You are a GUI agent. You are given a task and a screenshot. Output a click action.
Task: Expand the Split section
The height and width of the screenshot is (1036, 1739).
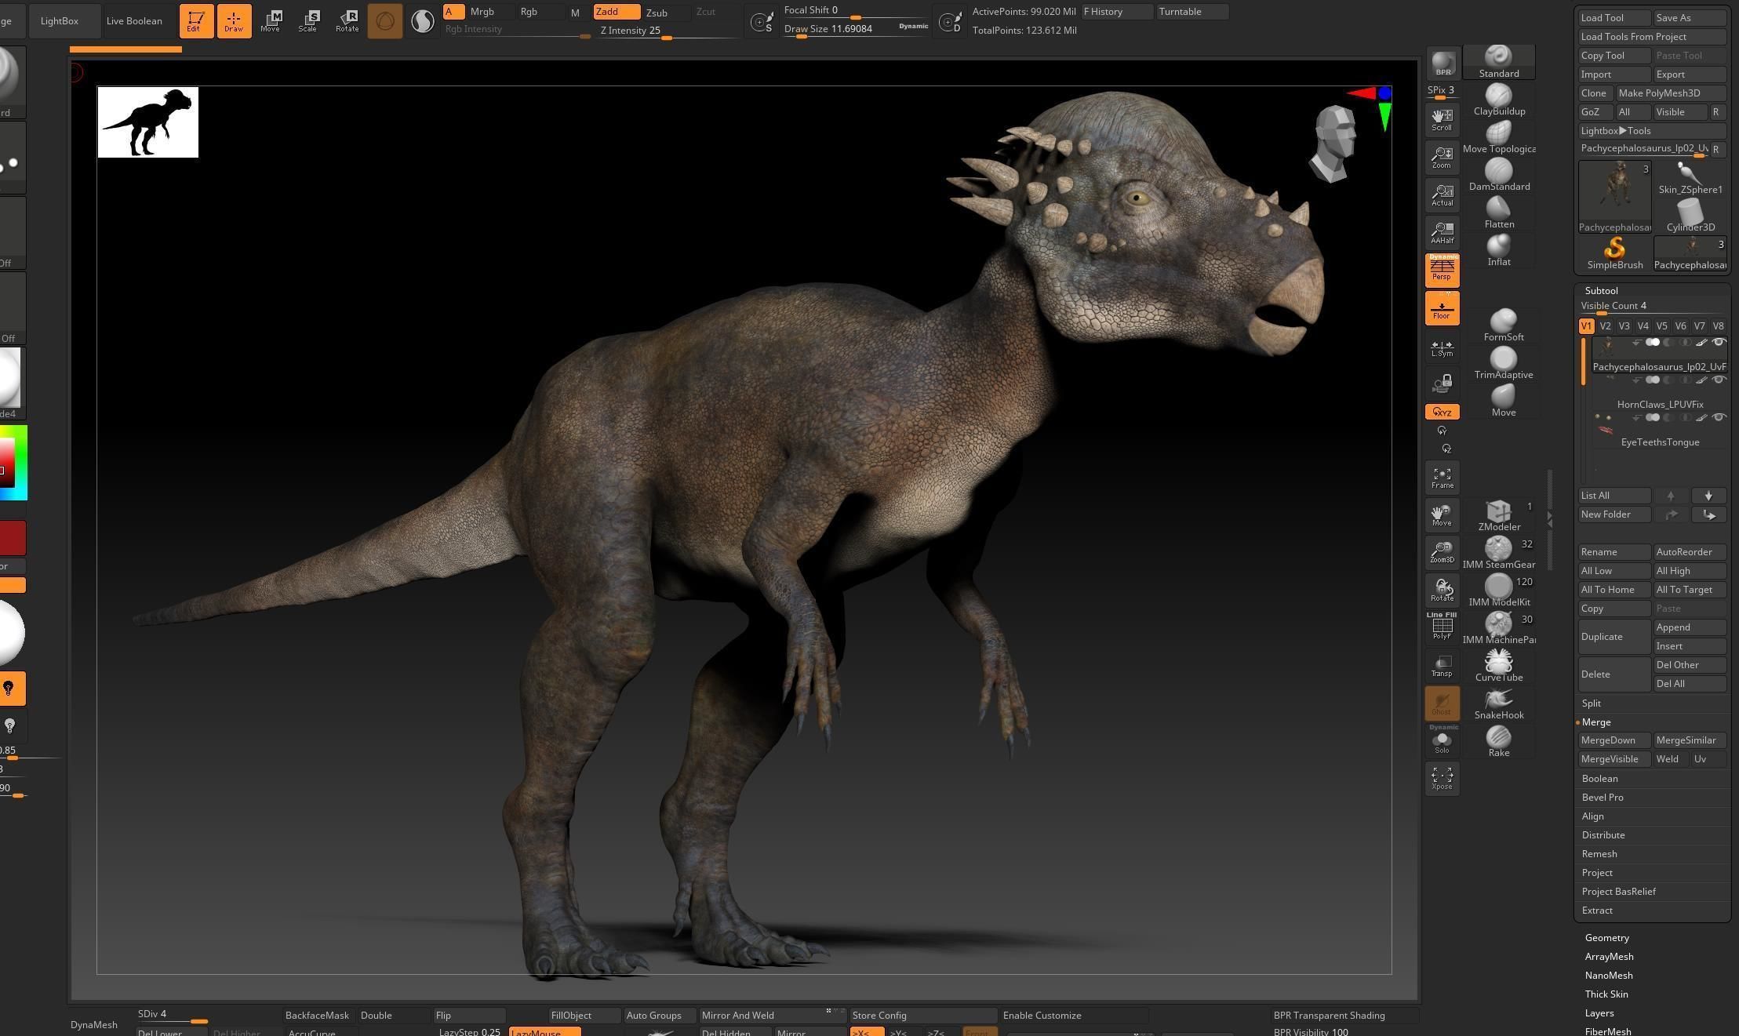pyautogui.click(x=1592, y=703)
